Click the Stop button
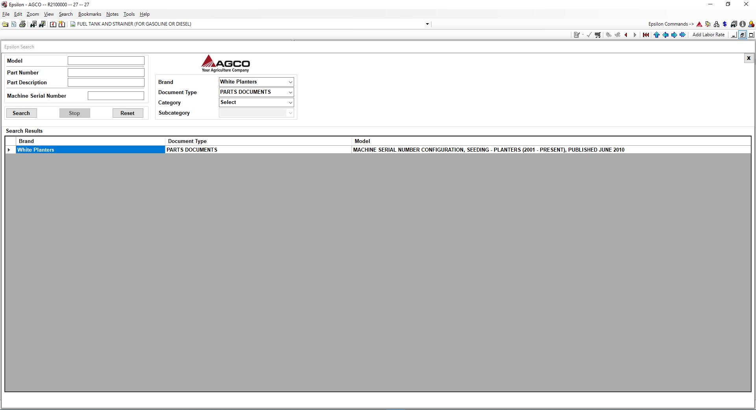Viewport: 756px width, 410px height. 74,113
